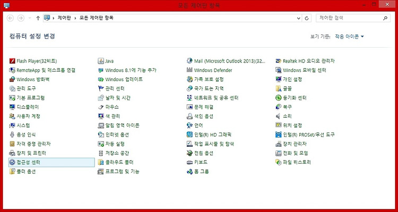The image size is (398, 212).
Task: Click the 관리 도구 gear icon
Action: click(12, 89)
